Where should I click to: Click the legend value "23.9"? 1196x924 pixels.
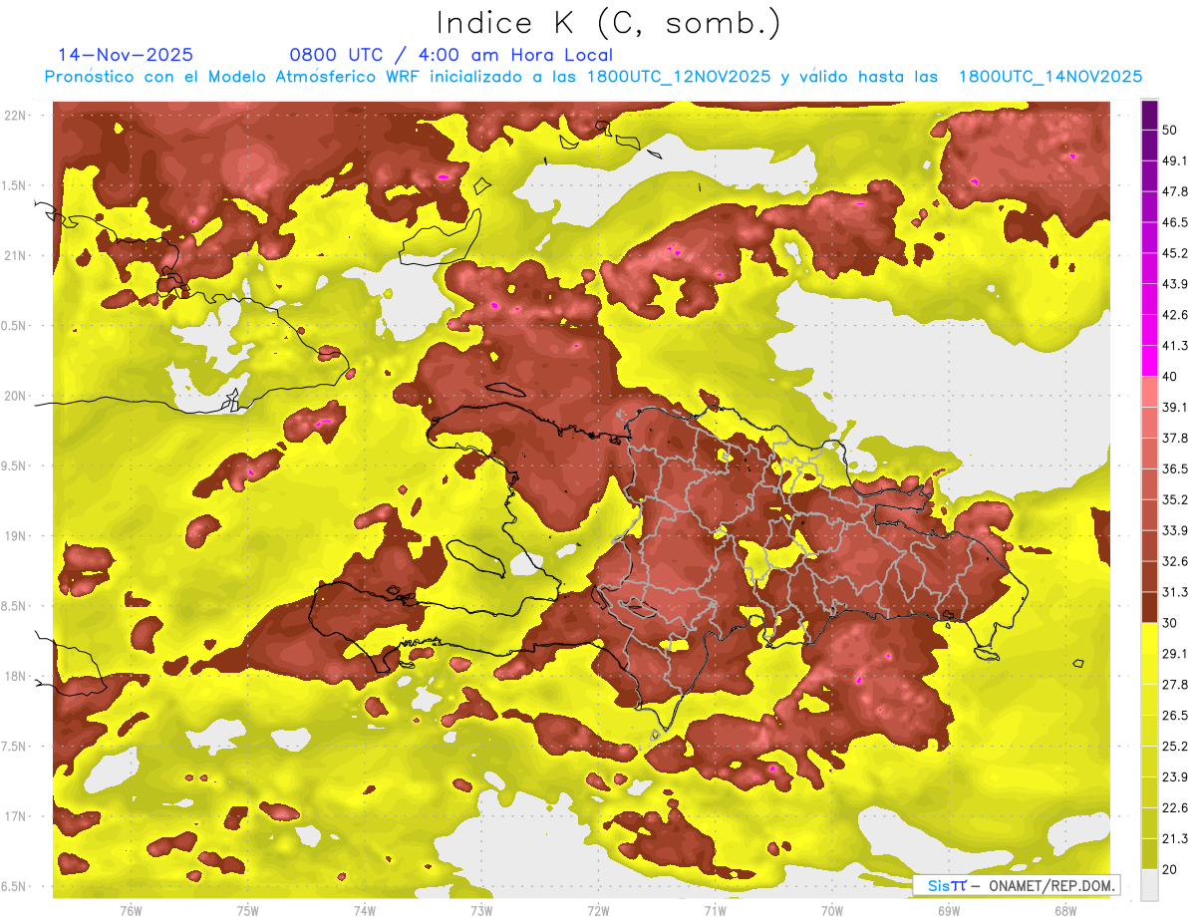(x=1174, y=777)
